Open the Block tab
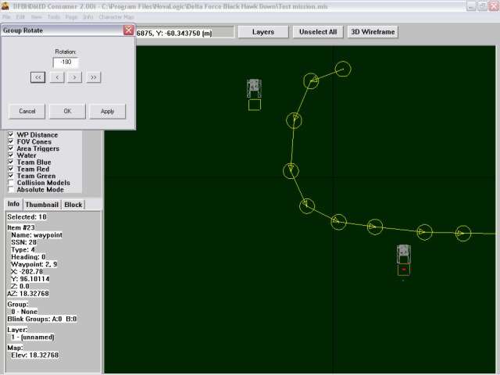This screenshot has width=500, height=375. point(73,205)
